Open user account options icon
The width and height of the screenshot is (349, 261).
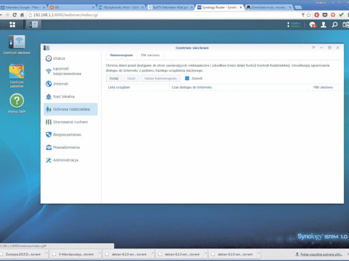click(x=324, y=25)
